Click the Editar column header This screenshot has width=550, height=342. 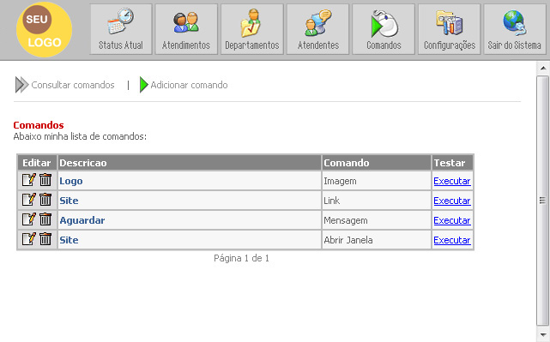click(x=37, y=163)
